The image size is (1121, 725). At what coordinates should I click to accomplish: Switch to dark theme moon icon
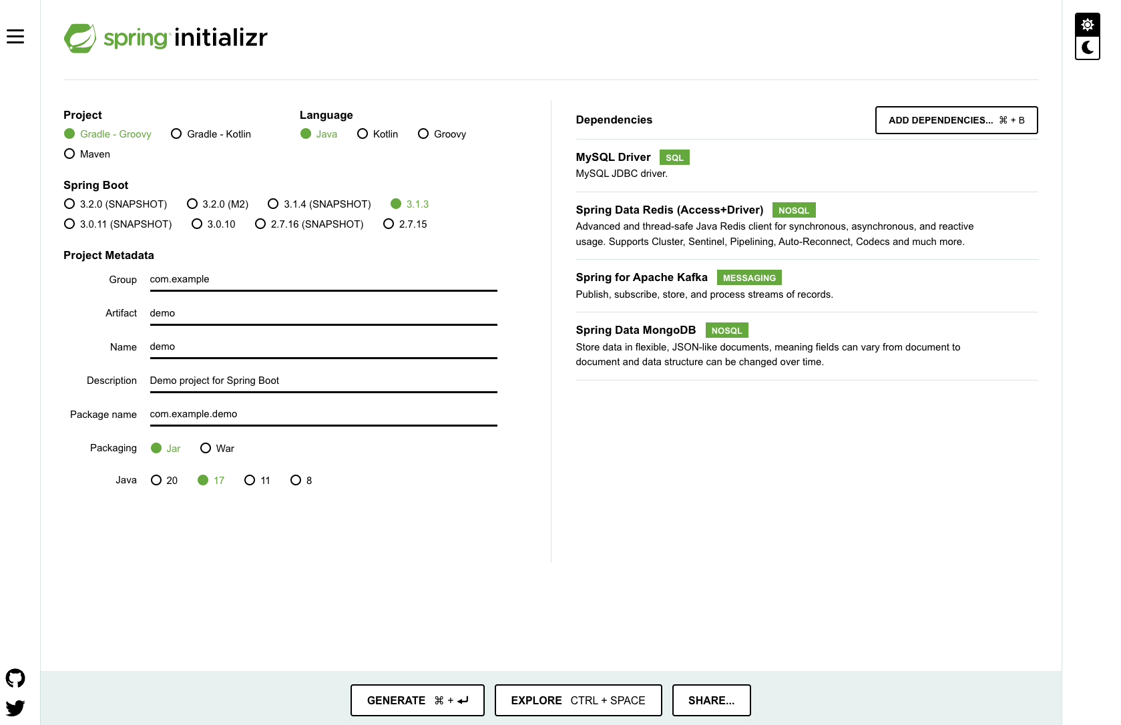[1088, 47]
